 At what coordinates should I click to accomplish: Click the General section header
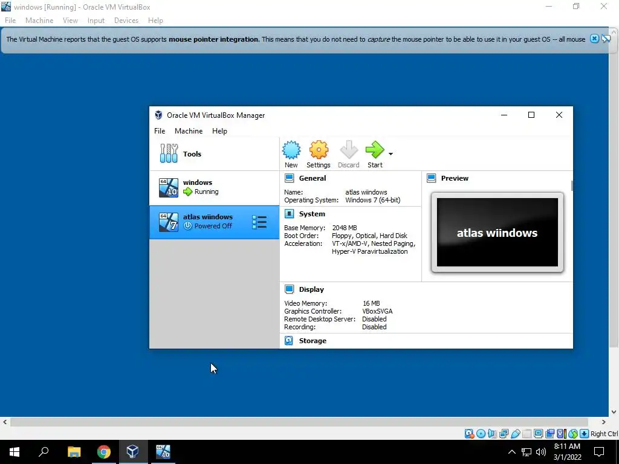(313, 178)
